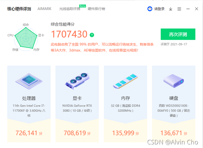This screenshot has height=148, width=203.
Task: Click the 再次评测 button
Action: coord(178,34)
